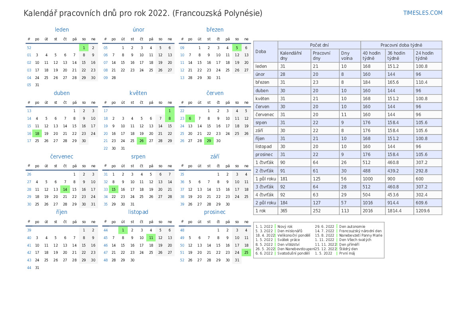Viewport: 466px width, 330px height.
Task: Click "Nový rok" in the holiday legend
Action: pyautogui.click(x=285, y=227)
